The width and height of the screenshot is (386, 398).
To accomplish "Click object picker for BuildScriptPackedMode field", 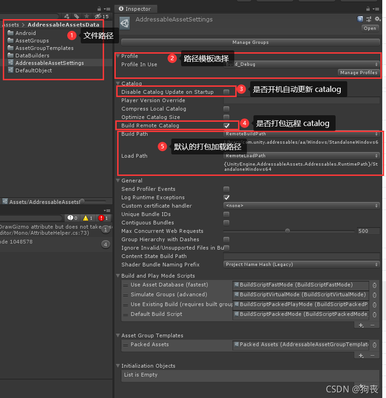I will tap(374, 315).
